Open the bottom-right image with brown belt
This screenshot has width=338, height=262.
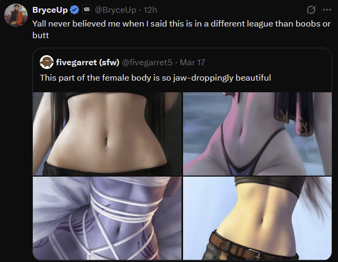pos(257,219)
